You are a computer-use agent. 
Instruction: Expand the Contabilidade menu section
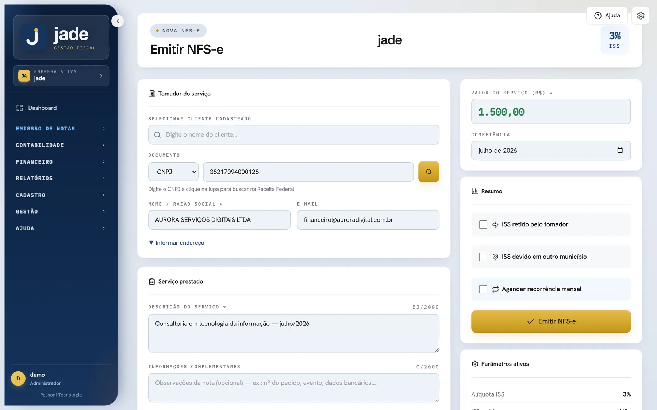61,145
